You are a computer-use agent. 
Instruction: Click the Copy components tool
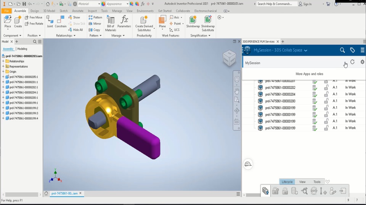[94, 30]
